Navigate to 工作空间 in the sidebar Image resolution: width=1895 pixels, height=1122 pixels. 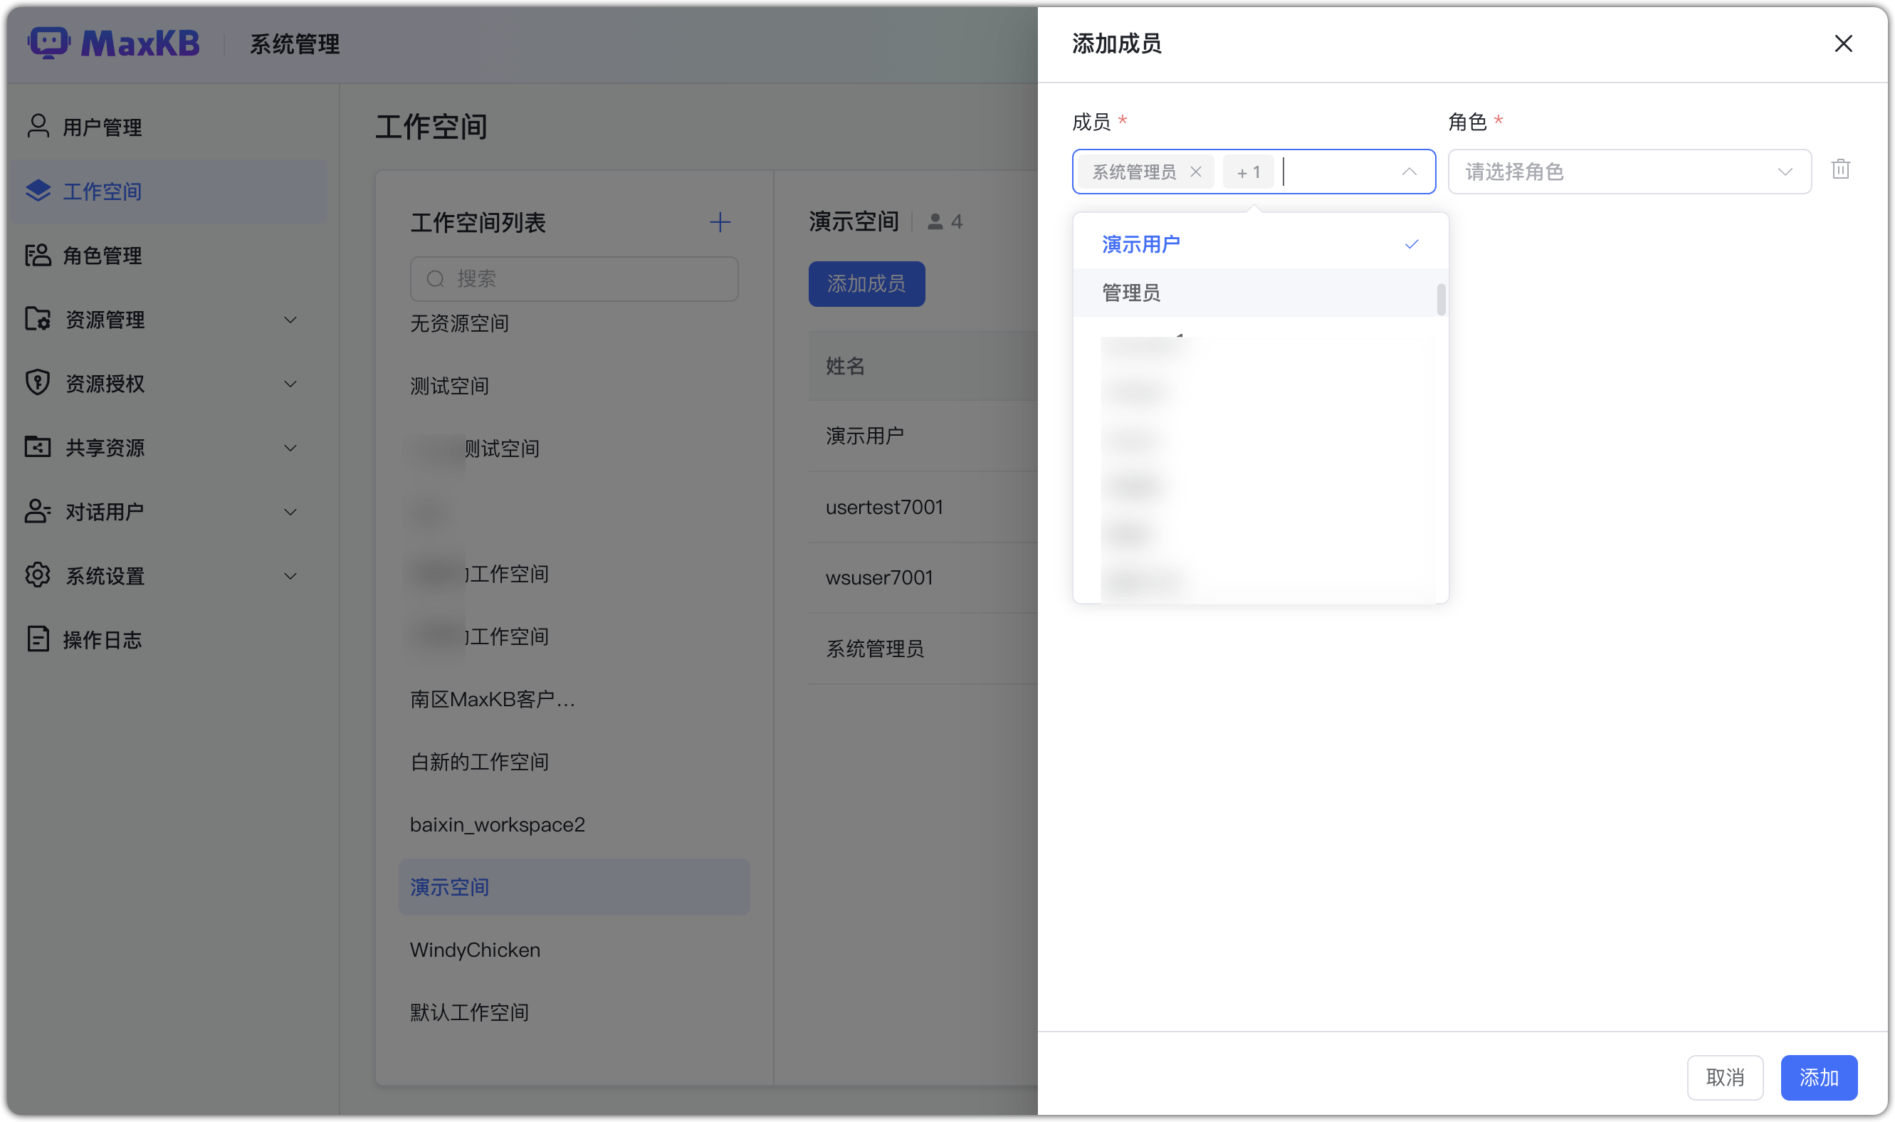click(102, 192)
